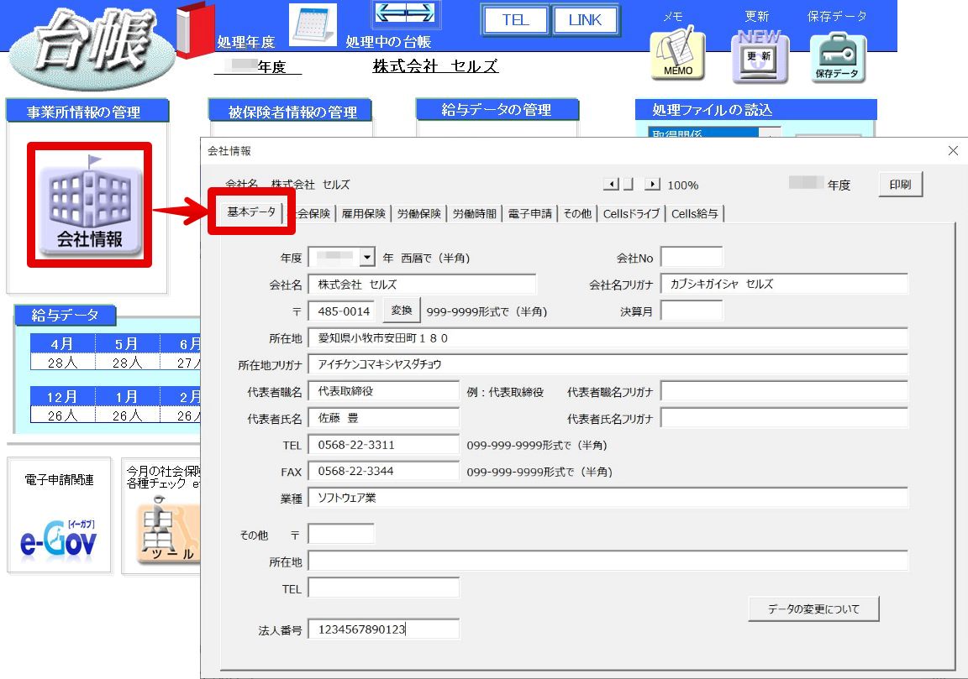Click the zoom decrease left arrow
This screenshot has height=679, width=968.
tap(611, 185)
